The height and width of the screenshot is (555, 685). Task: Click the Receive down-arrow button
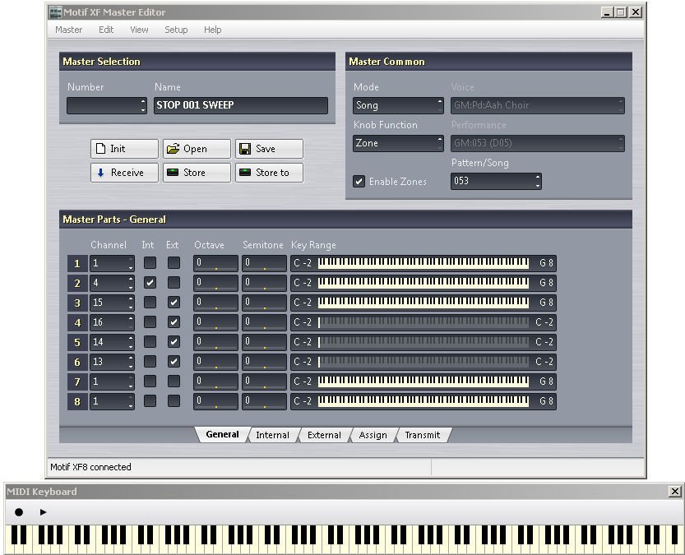point(124,173)
